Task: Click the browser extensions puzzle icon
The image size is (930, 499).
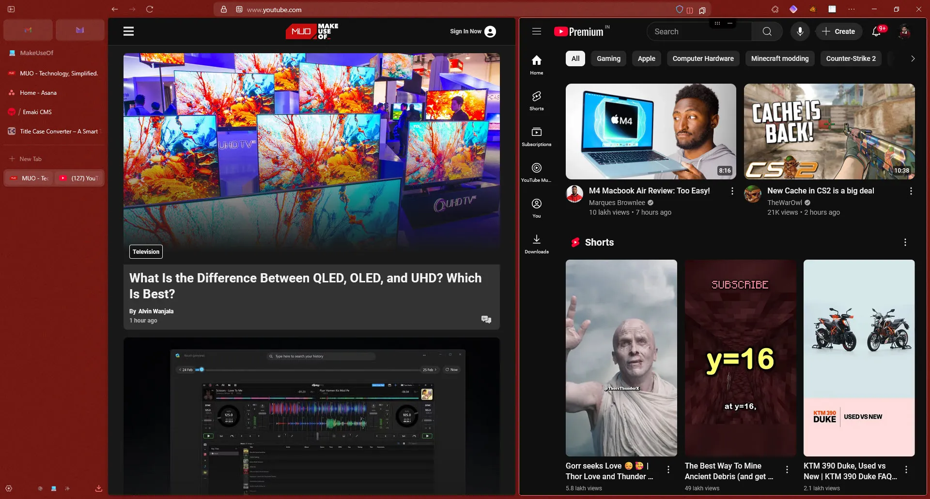Action: (774, 9)
